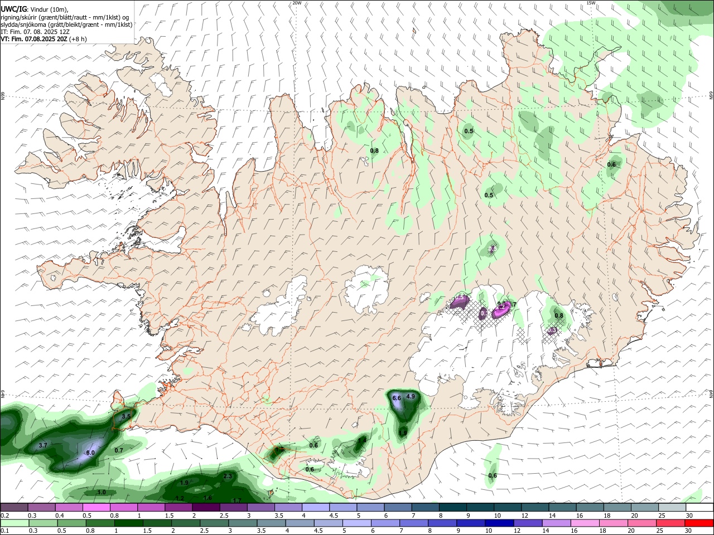Click the 1.2 precipitation value on the map

pos(180,498)
